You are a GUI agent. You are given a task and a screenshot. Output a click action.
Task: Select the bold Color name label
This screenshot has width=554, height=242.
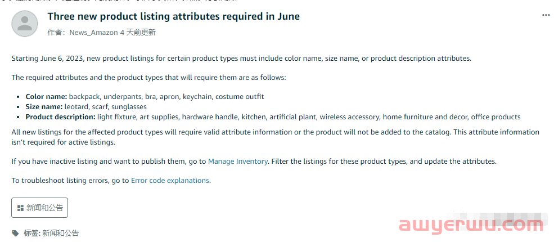[x=46, y=96]
